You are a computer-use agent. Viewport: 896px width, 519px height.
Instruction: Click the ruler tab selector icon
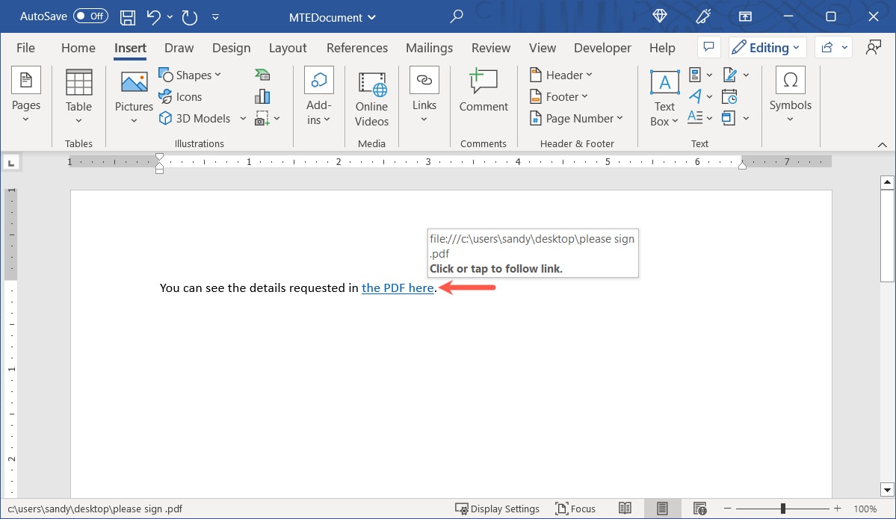point(11,164)
